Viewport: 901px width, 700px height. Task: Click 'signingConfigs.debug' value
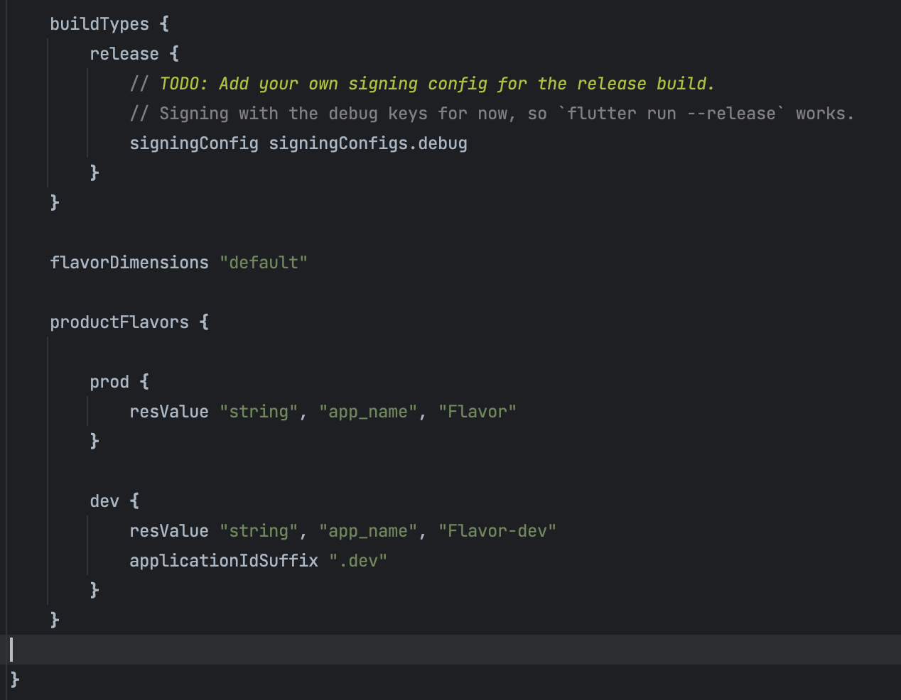pyautogui.click(x=368, y=143)
